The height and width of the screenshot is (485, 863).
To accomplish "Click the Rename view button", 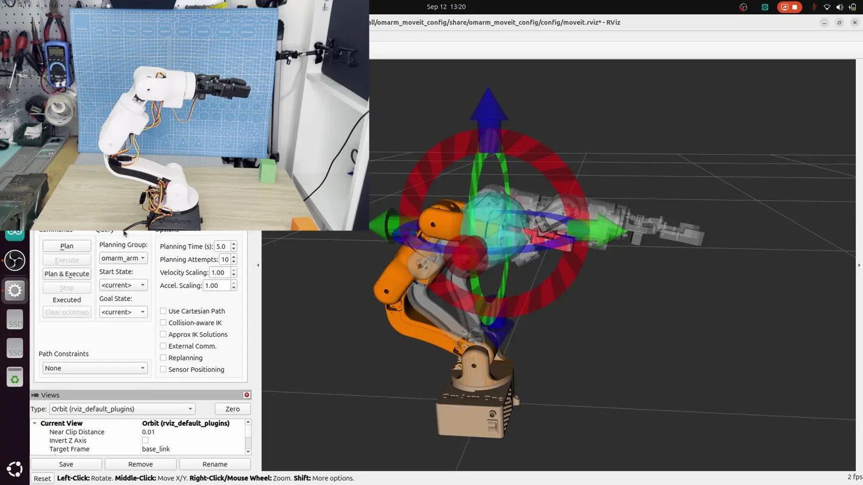I will tap(215, 464).
